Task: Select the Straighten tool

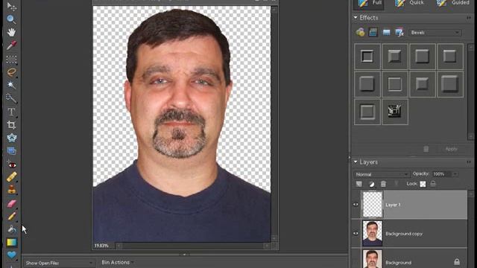Action: tap(12, 150)
